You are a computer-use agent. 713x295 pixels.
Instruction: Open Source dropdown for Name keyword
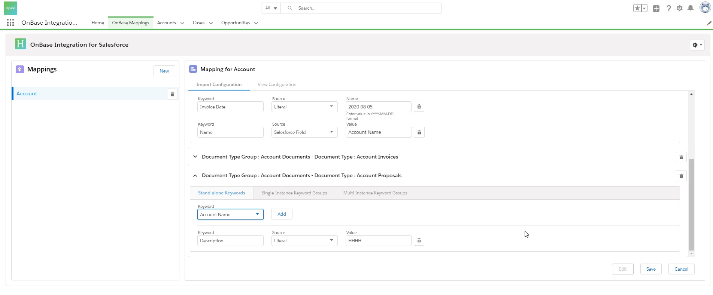pos(304,132)
